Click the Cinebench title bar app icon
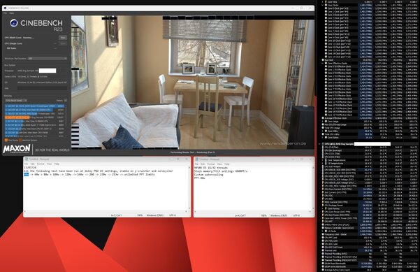The height and width of the screenshot is (272, 420). click(5, 8)
